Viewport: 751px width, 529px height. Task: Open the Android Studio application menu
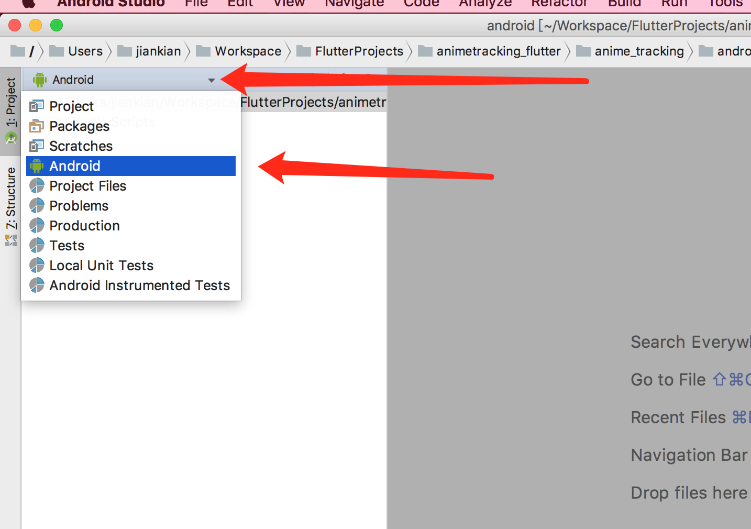coord(111,3)
